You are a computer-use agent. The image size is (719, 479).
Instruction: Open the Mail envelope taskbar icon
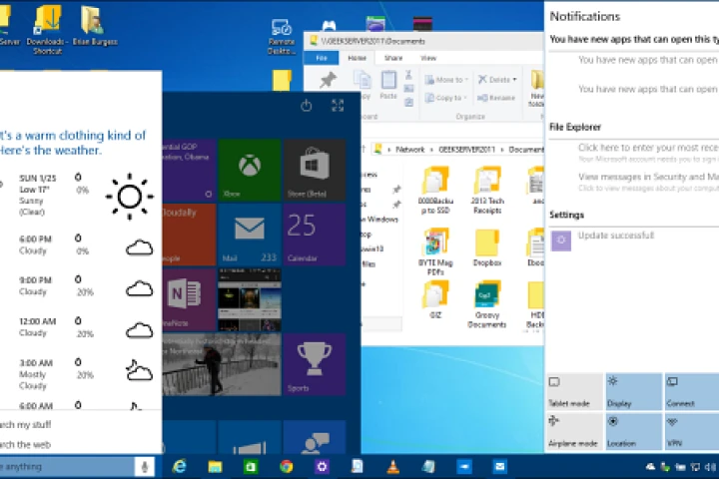[500, 467]
